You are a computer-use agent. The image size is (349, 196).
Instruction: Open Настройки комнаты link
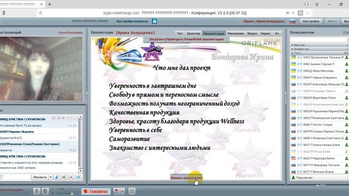tap(132, 21)
